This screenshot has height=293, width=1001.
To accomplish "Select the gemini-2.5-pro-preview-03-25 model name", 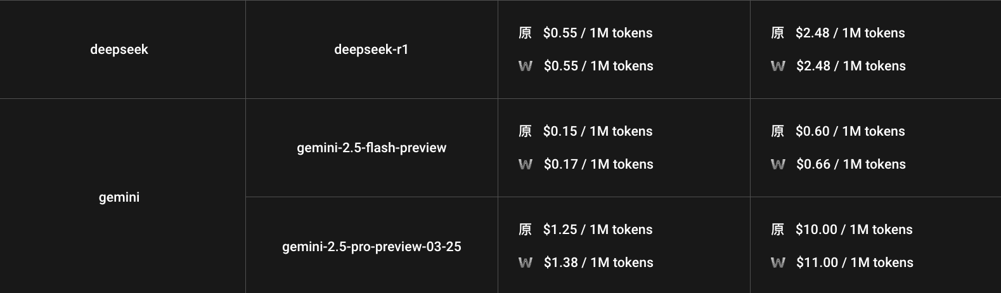I will click(371, 246).
